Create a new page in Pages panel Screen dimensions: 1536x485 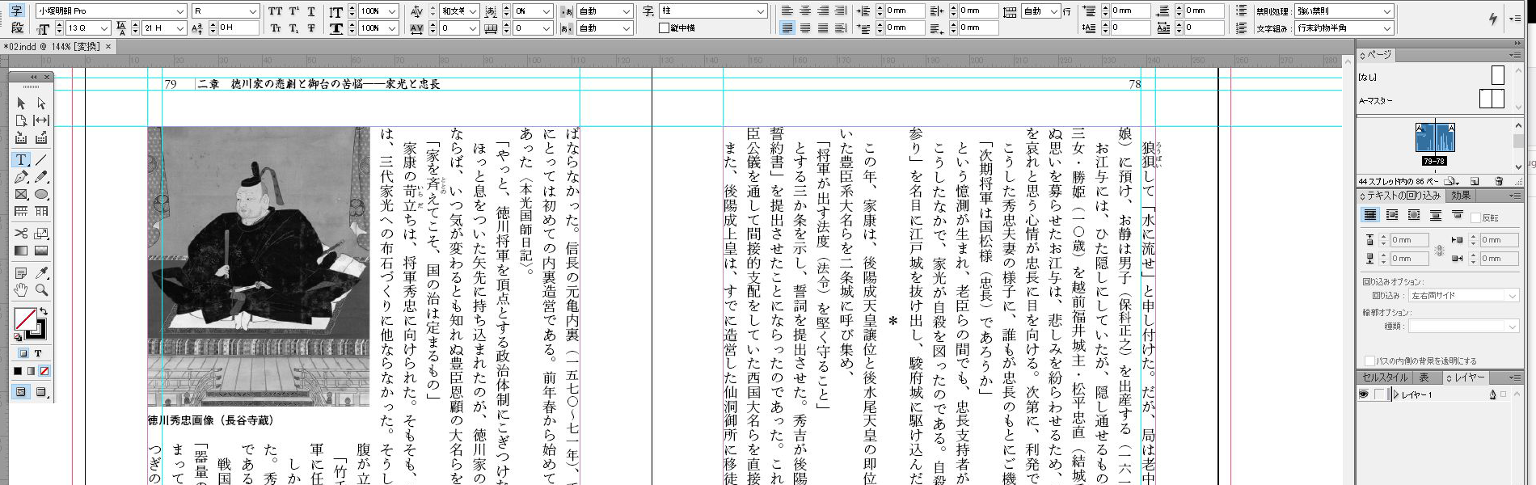tap(1475, 182)
